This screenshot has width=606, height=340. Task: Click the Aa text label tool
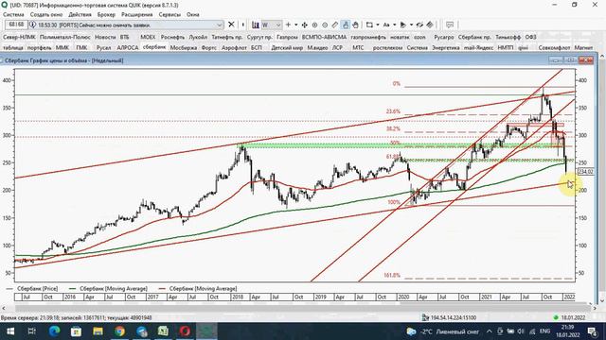tap(386, 25)
